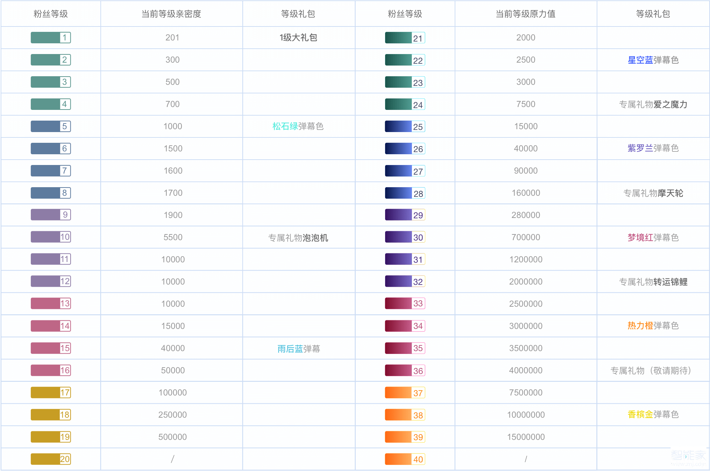Select the 雨后蓝弹幕 level 15 reward

click(x=299, y=348)
